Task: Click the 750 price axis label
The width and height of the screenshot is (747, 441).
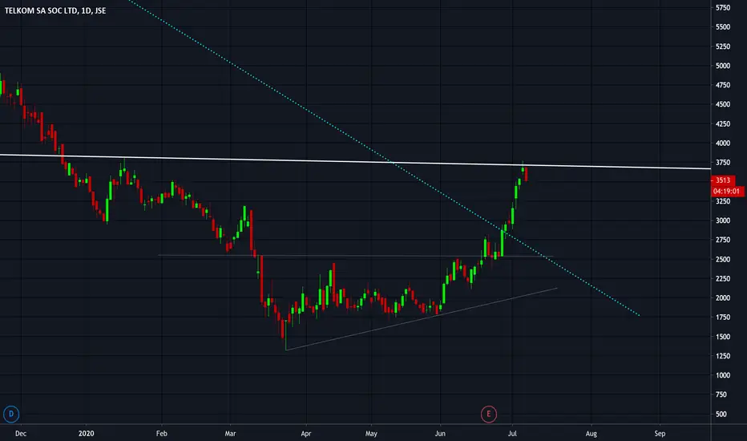Action: (x=721, y=394)
